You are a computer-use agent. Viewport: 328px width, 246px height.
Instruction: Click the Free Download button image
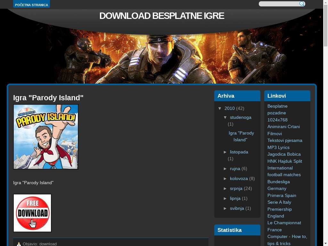point(32,213)
